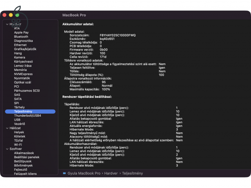Select USB in the sidebar
The image size is (251, 188).
[x=17, y=120]
